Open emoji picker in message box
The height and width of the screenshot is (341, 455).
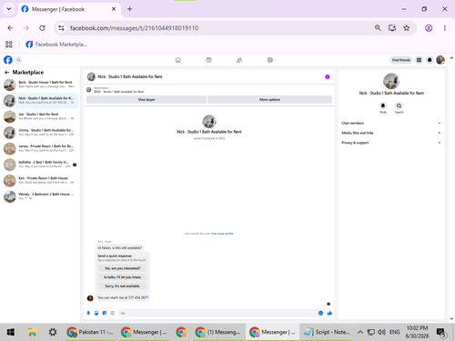pyautogui.click(x=320, y=313)
